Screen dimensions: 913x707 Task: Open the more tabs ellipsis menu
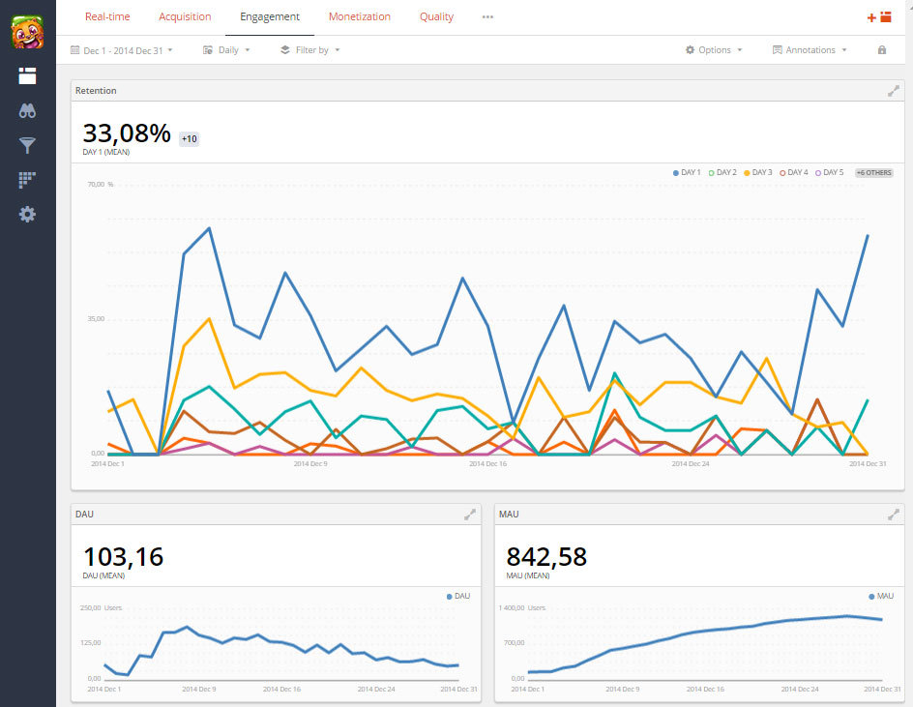tap(488, 16)
